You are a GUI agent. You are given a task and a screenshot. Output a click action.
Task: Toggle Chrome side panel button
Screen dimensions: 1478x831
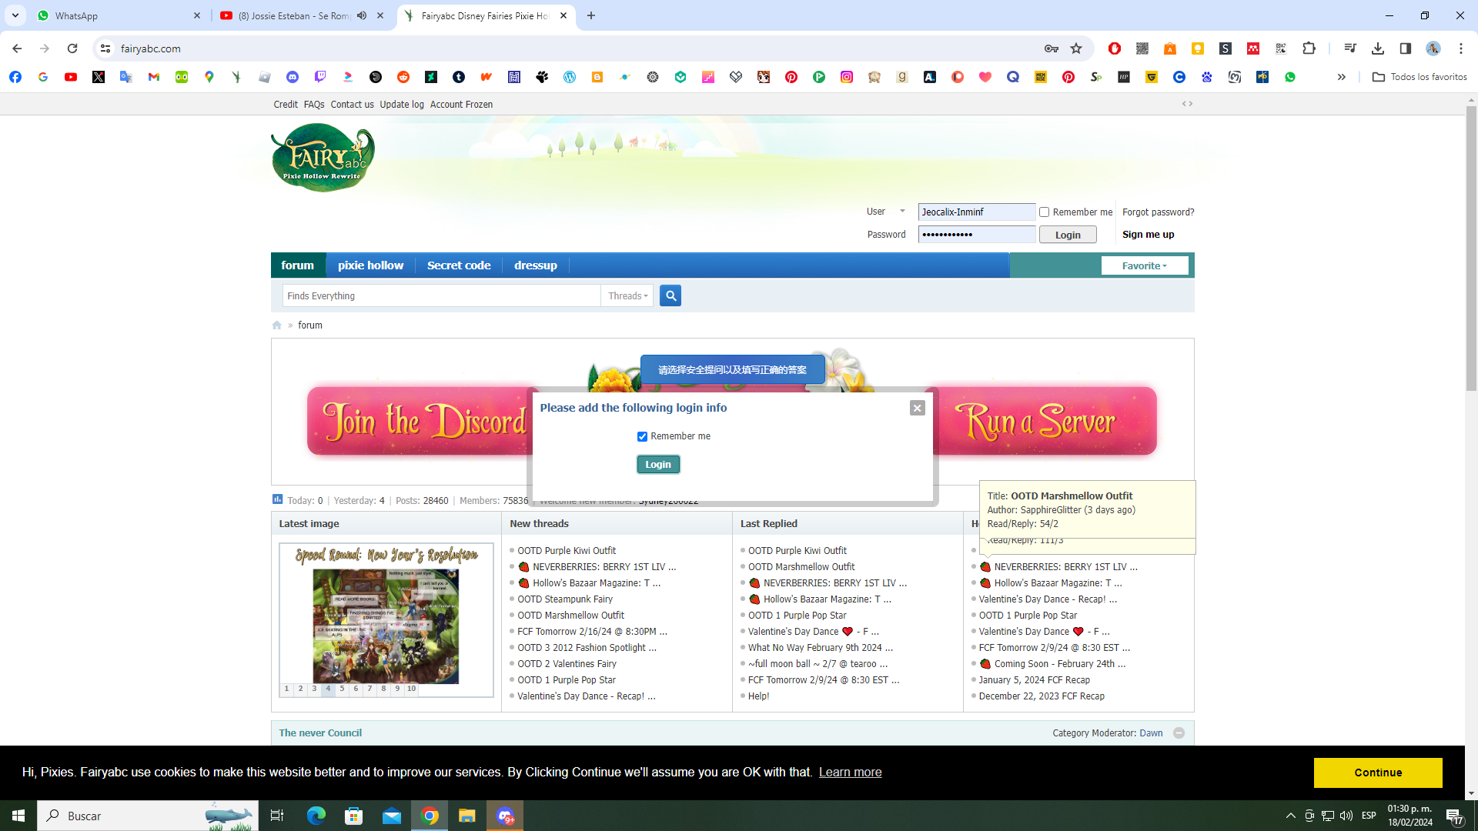[x=1406, y=48]
